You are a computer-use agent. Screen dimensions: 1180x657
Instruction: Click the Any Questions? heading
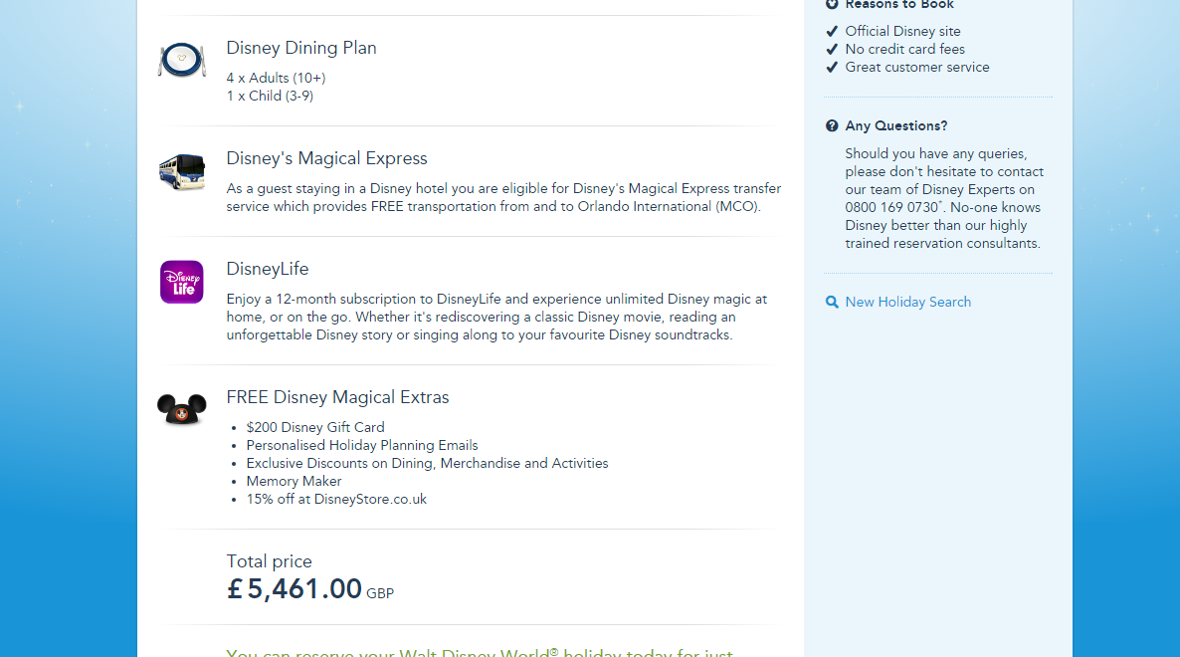point(896,125)
